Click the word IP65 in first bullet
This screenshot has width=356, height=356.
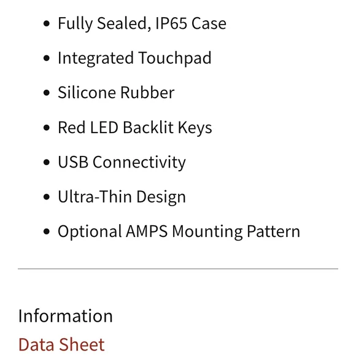[x=171, y=23]
